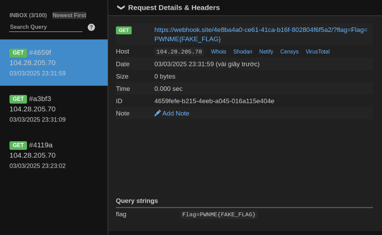Click the host IP 104.28.205.70 value
The image size is (382, 235).
pyautogui.click(x=179, y=52)
